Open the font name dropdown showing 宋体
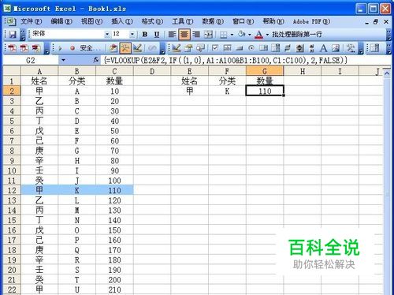 [x=107, y=35]
